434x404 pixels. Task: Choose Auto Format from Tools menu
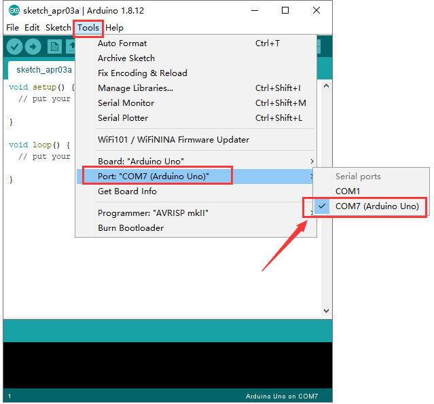coord(122,43)
